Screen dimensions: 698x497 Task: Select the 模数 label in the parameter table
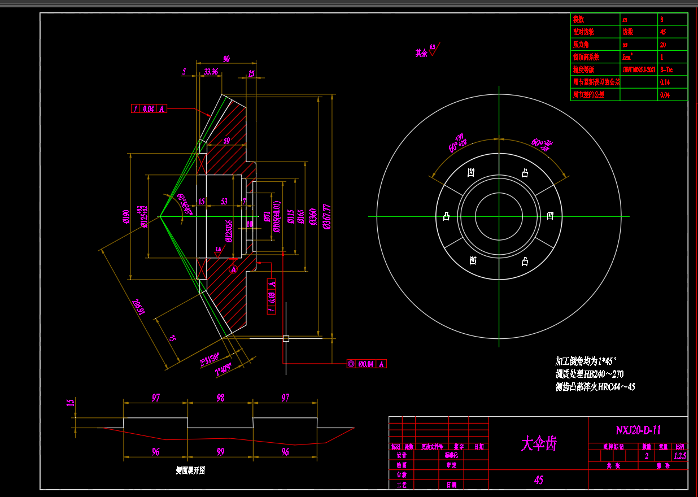[579, 19]
